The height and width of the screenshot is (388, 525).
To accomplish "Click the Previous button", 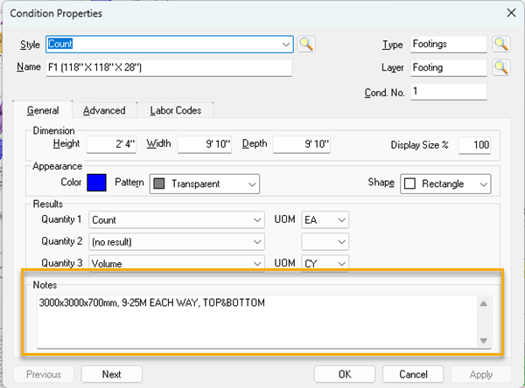I will point(44,374).
